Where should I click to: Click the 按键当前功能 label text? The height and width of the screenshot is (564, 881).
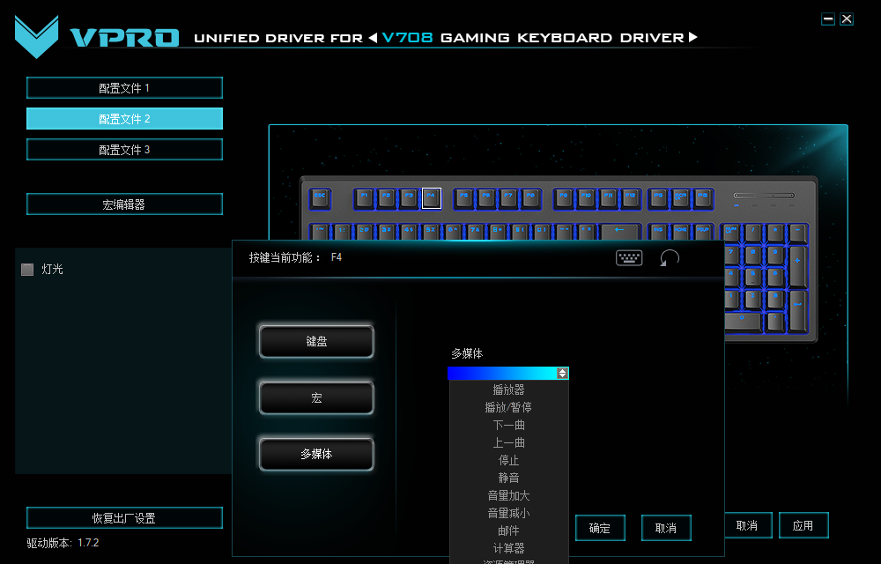click(285, 257)
